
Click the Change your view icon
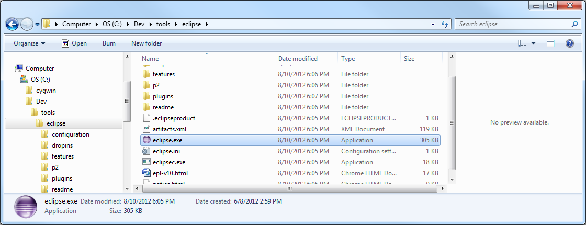[x=522, y=43]
